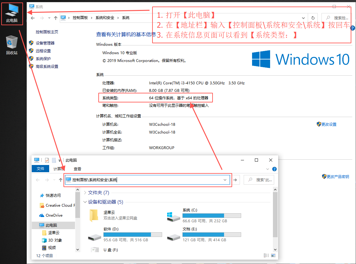Open 系统保护 from the sidebar
This screenshot has height=264, width=356.
tap(43, 59)
